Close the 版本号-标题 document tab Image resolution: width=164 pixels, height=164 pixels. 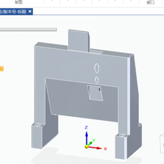tap(30, 11)
